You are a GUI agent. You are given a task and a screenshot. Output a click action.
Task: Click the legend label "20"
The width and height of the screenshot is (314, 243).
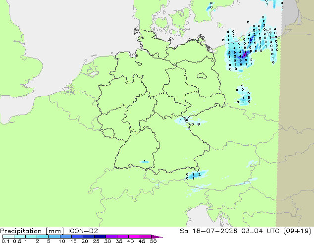point(85,241)
